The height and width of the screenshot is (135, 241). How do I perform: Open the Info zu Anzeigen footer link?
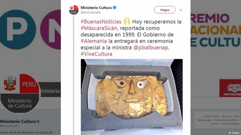(230, 124)
